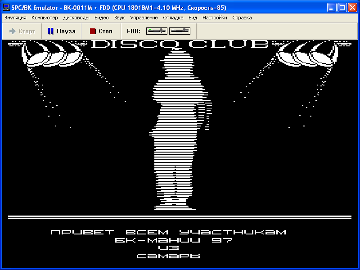Click the first FDD drive icon
Viewport: 360px width, 270px height.
pos(157,31)
